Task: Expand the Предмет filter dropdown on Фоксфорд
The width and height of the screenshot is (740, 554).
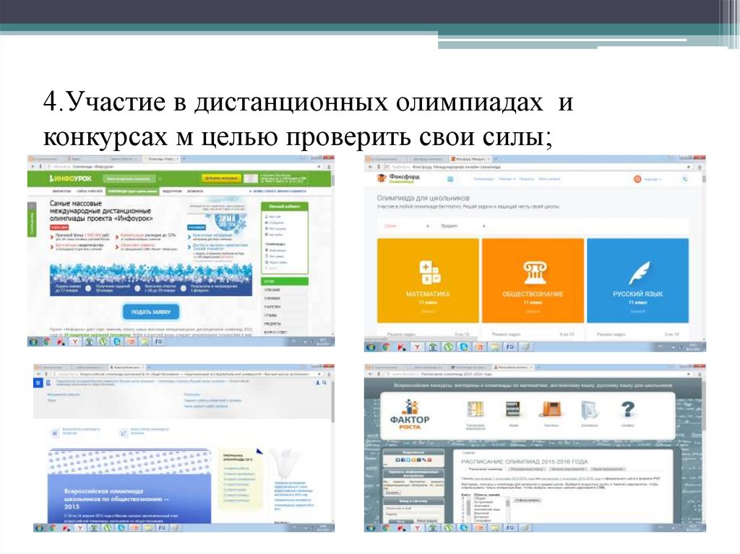Action: 463,226
